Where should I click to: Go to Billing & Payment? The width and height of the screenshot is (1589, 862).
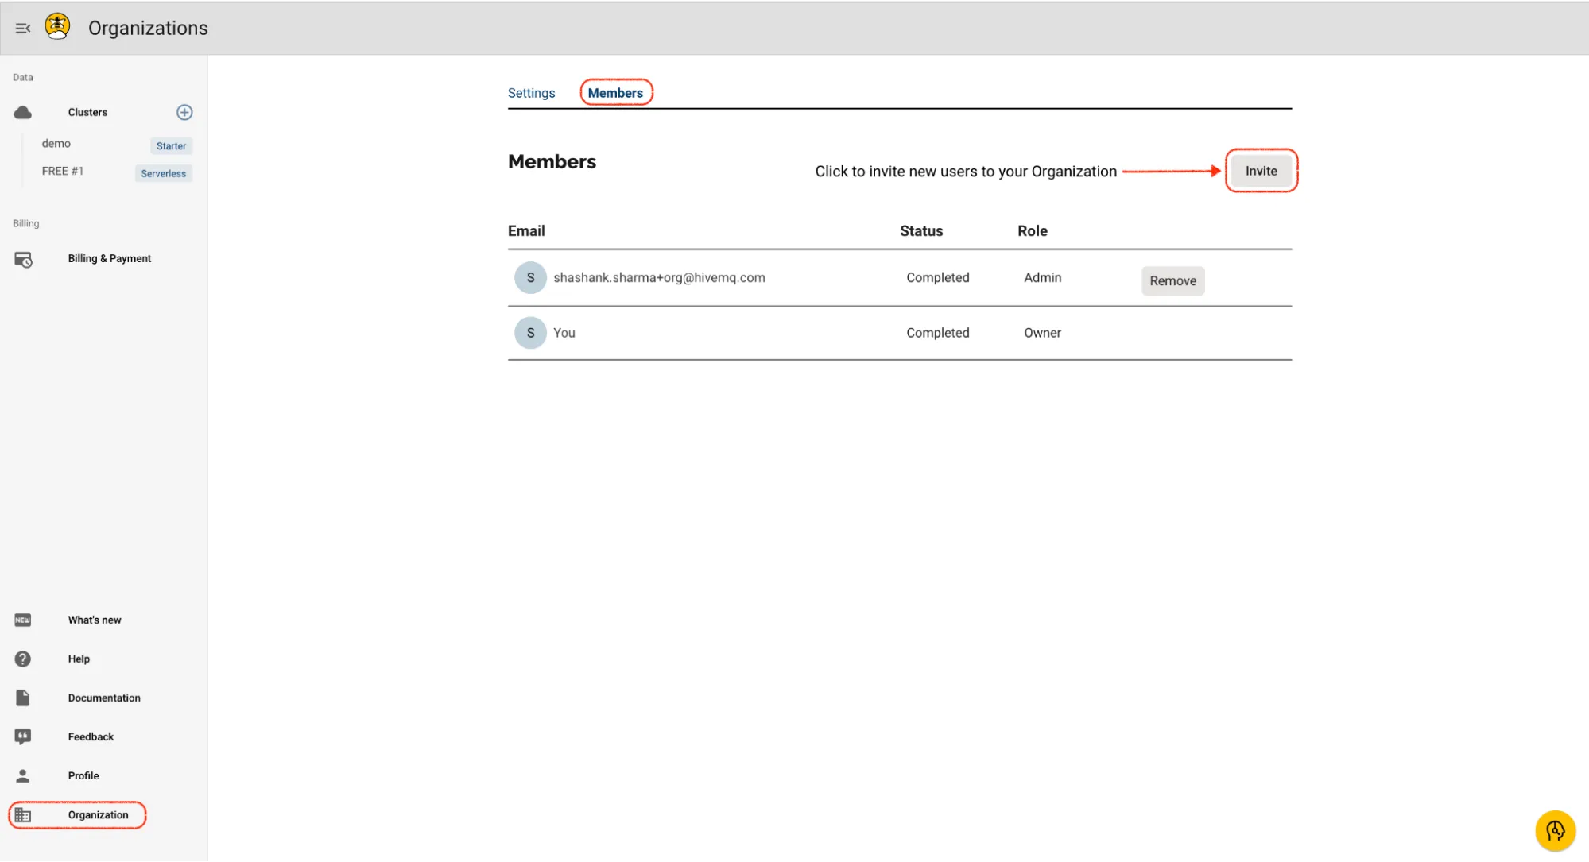click(x=110, y=258)
